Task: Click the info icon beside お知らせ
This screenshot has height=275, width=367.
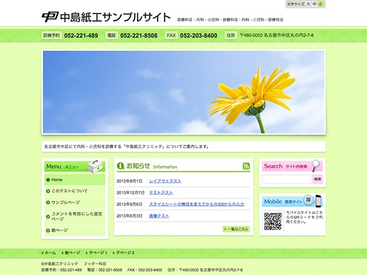Action: (120, 166)
